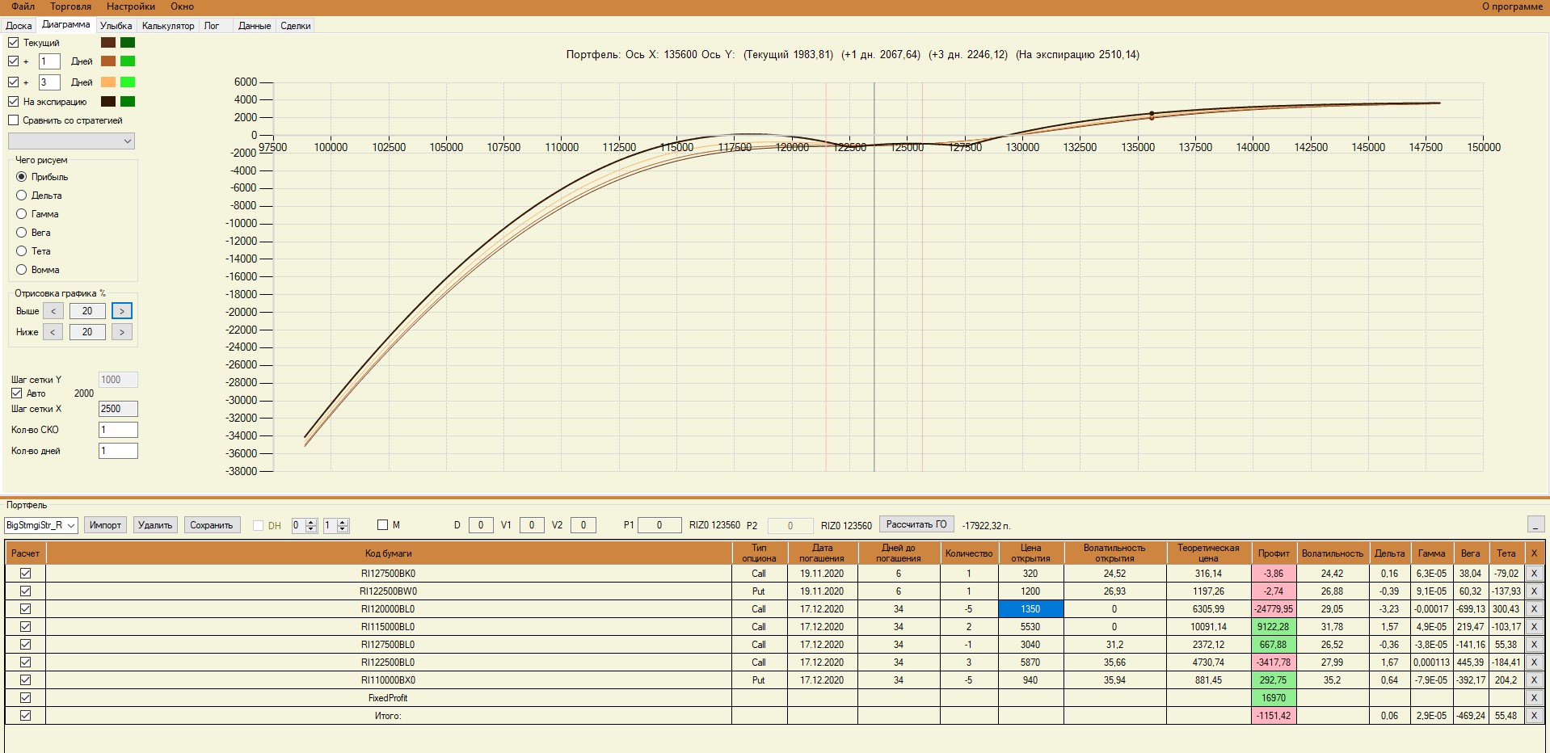Screen dimensions: 1550x753
Task: Switch to the Сделки tab
Action: 296,26
